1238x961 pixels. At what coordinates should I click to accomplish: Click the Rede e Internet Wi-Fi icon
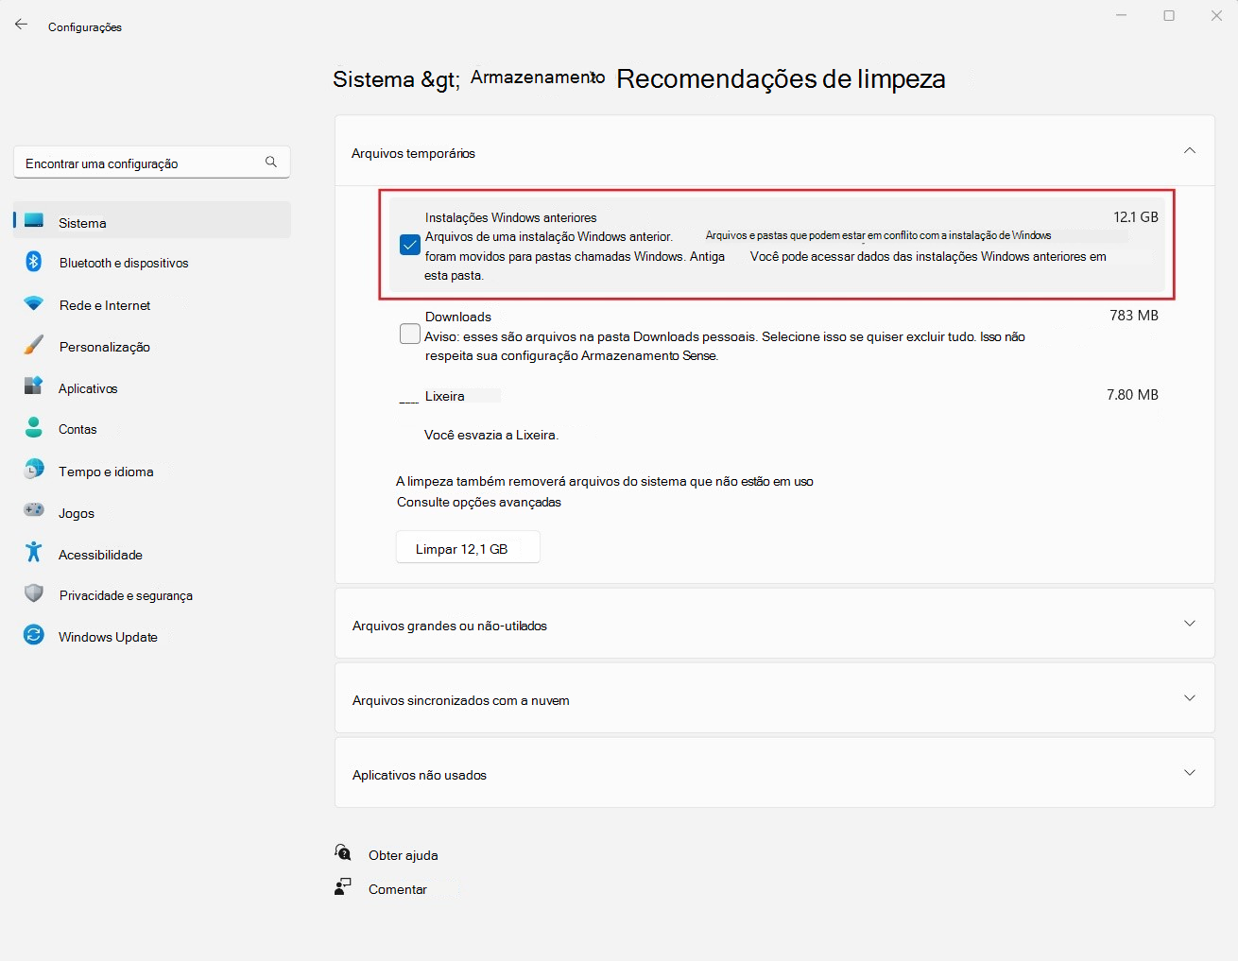34,304
